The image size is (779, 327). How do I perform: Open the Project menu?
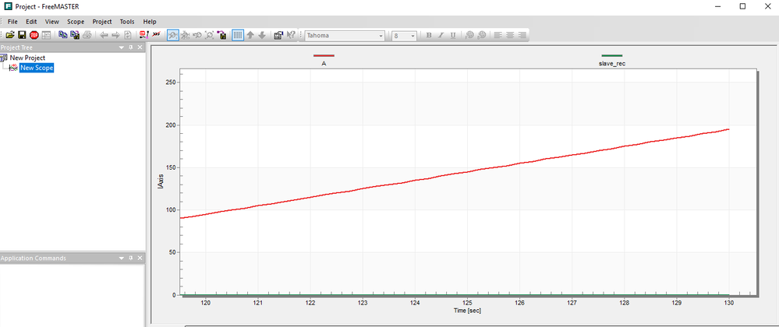(x=102, y=22)
